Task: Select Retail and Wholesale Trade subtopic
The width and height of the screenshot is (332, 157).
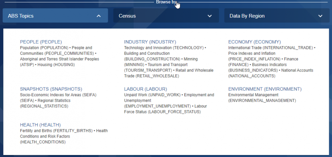Action: point(169,73)
